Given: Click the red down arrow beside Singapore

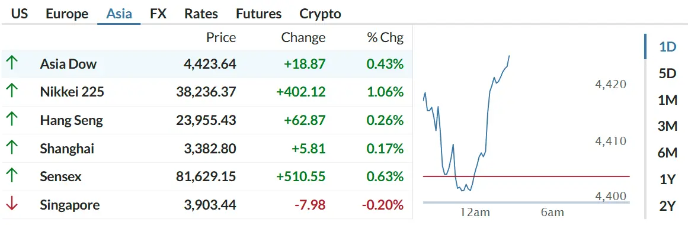Looking at the screenshot, I should pos(12,204).
